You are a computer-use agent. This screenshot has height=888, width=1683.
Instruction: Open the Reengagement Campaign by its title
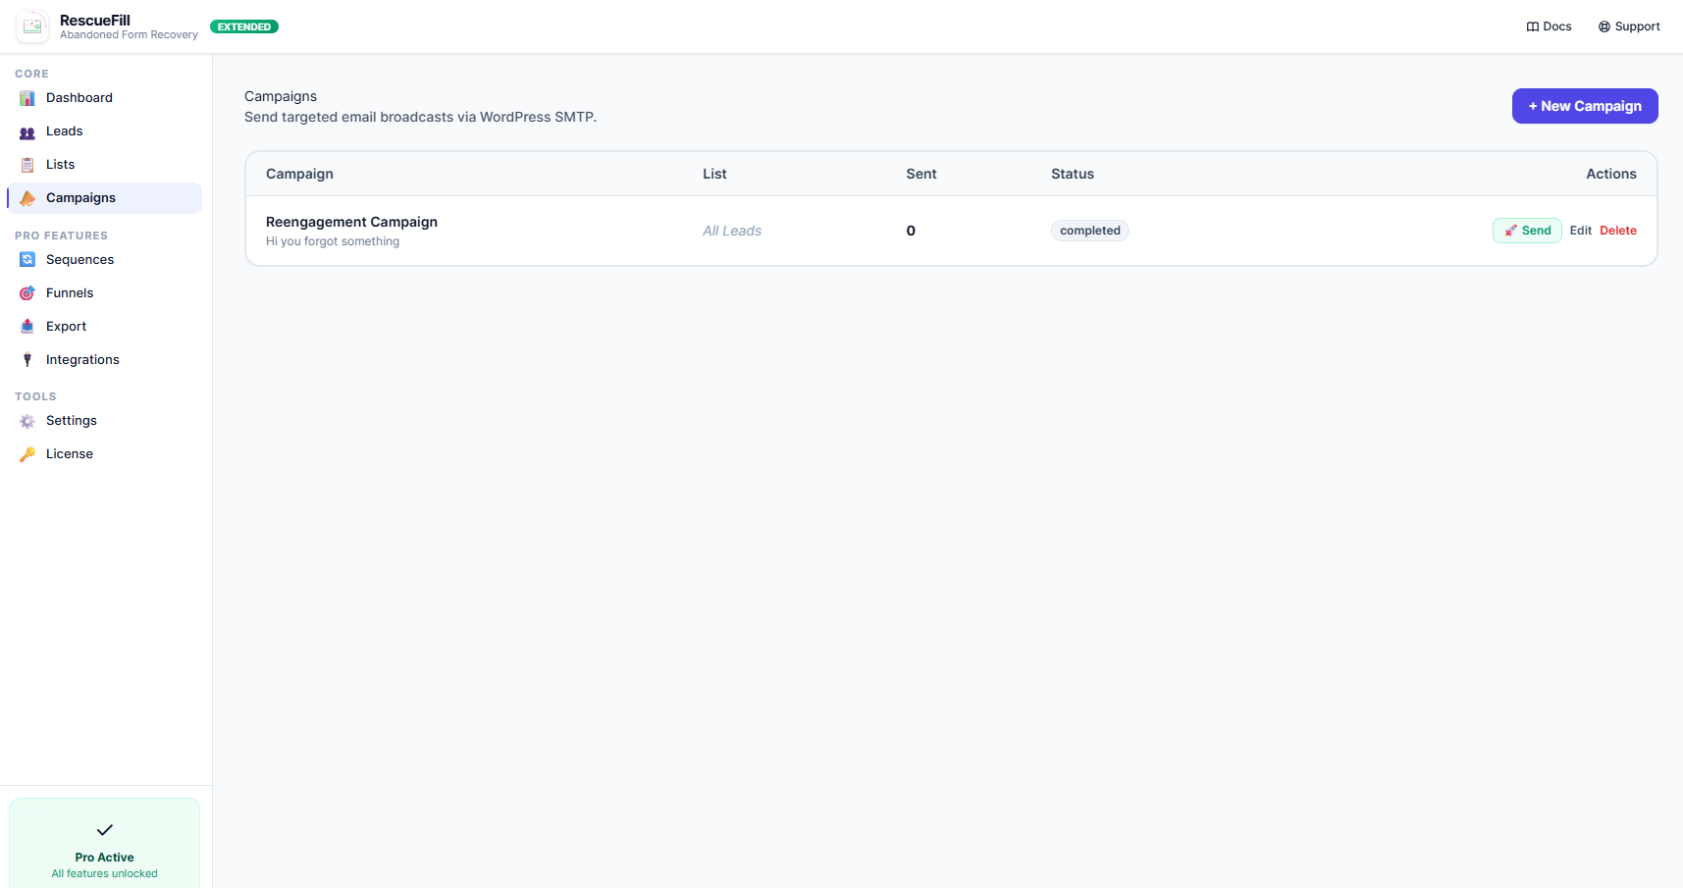pyautogui.click(x=351, y=222)
